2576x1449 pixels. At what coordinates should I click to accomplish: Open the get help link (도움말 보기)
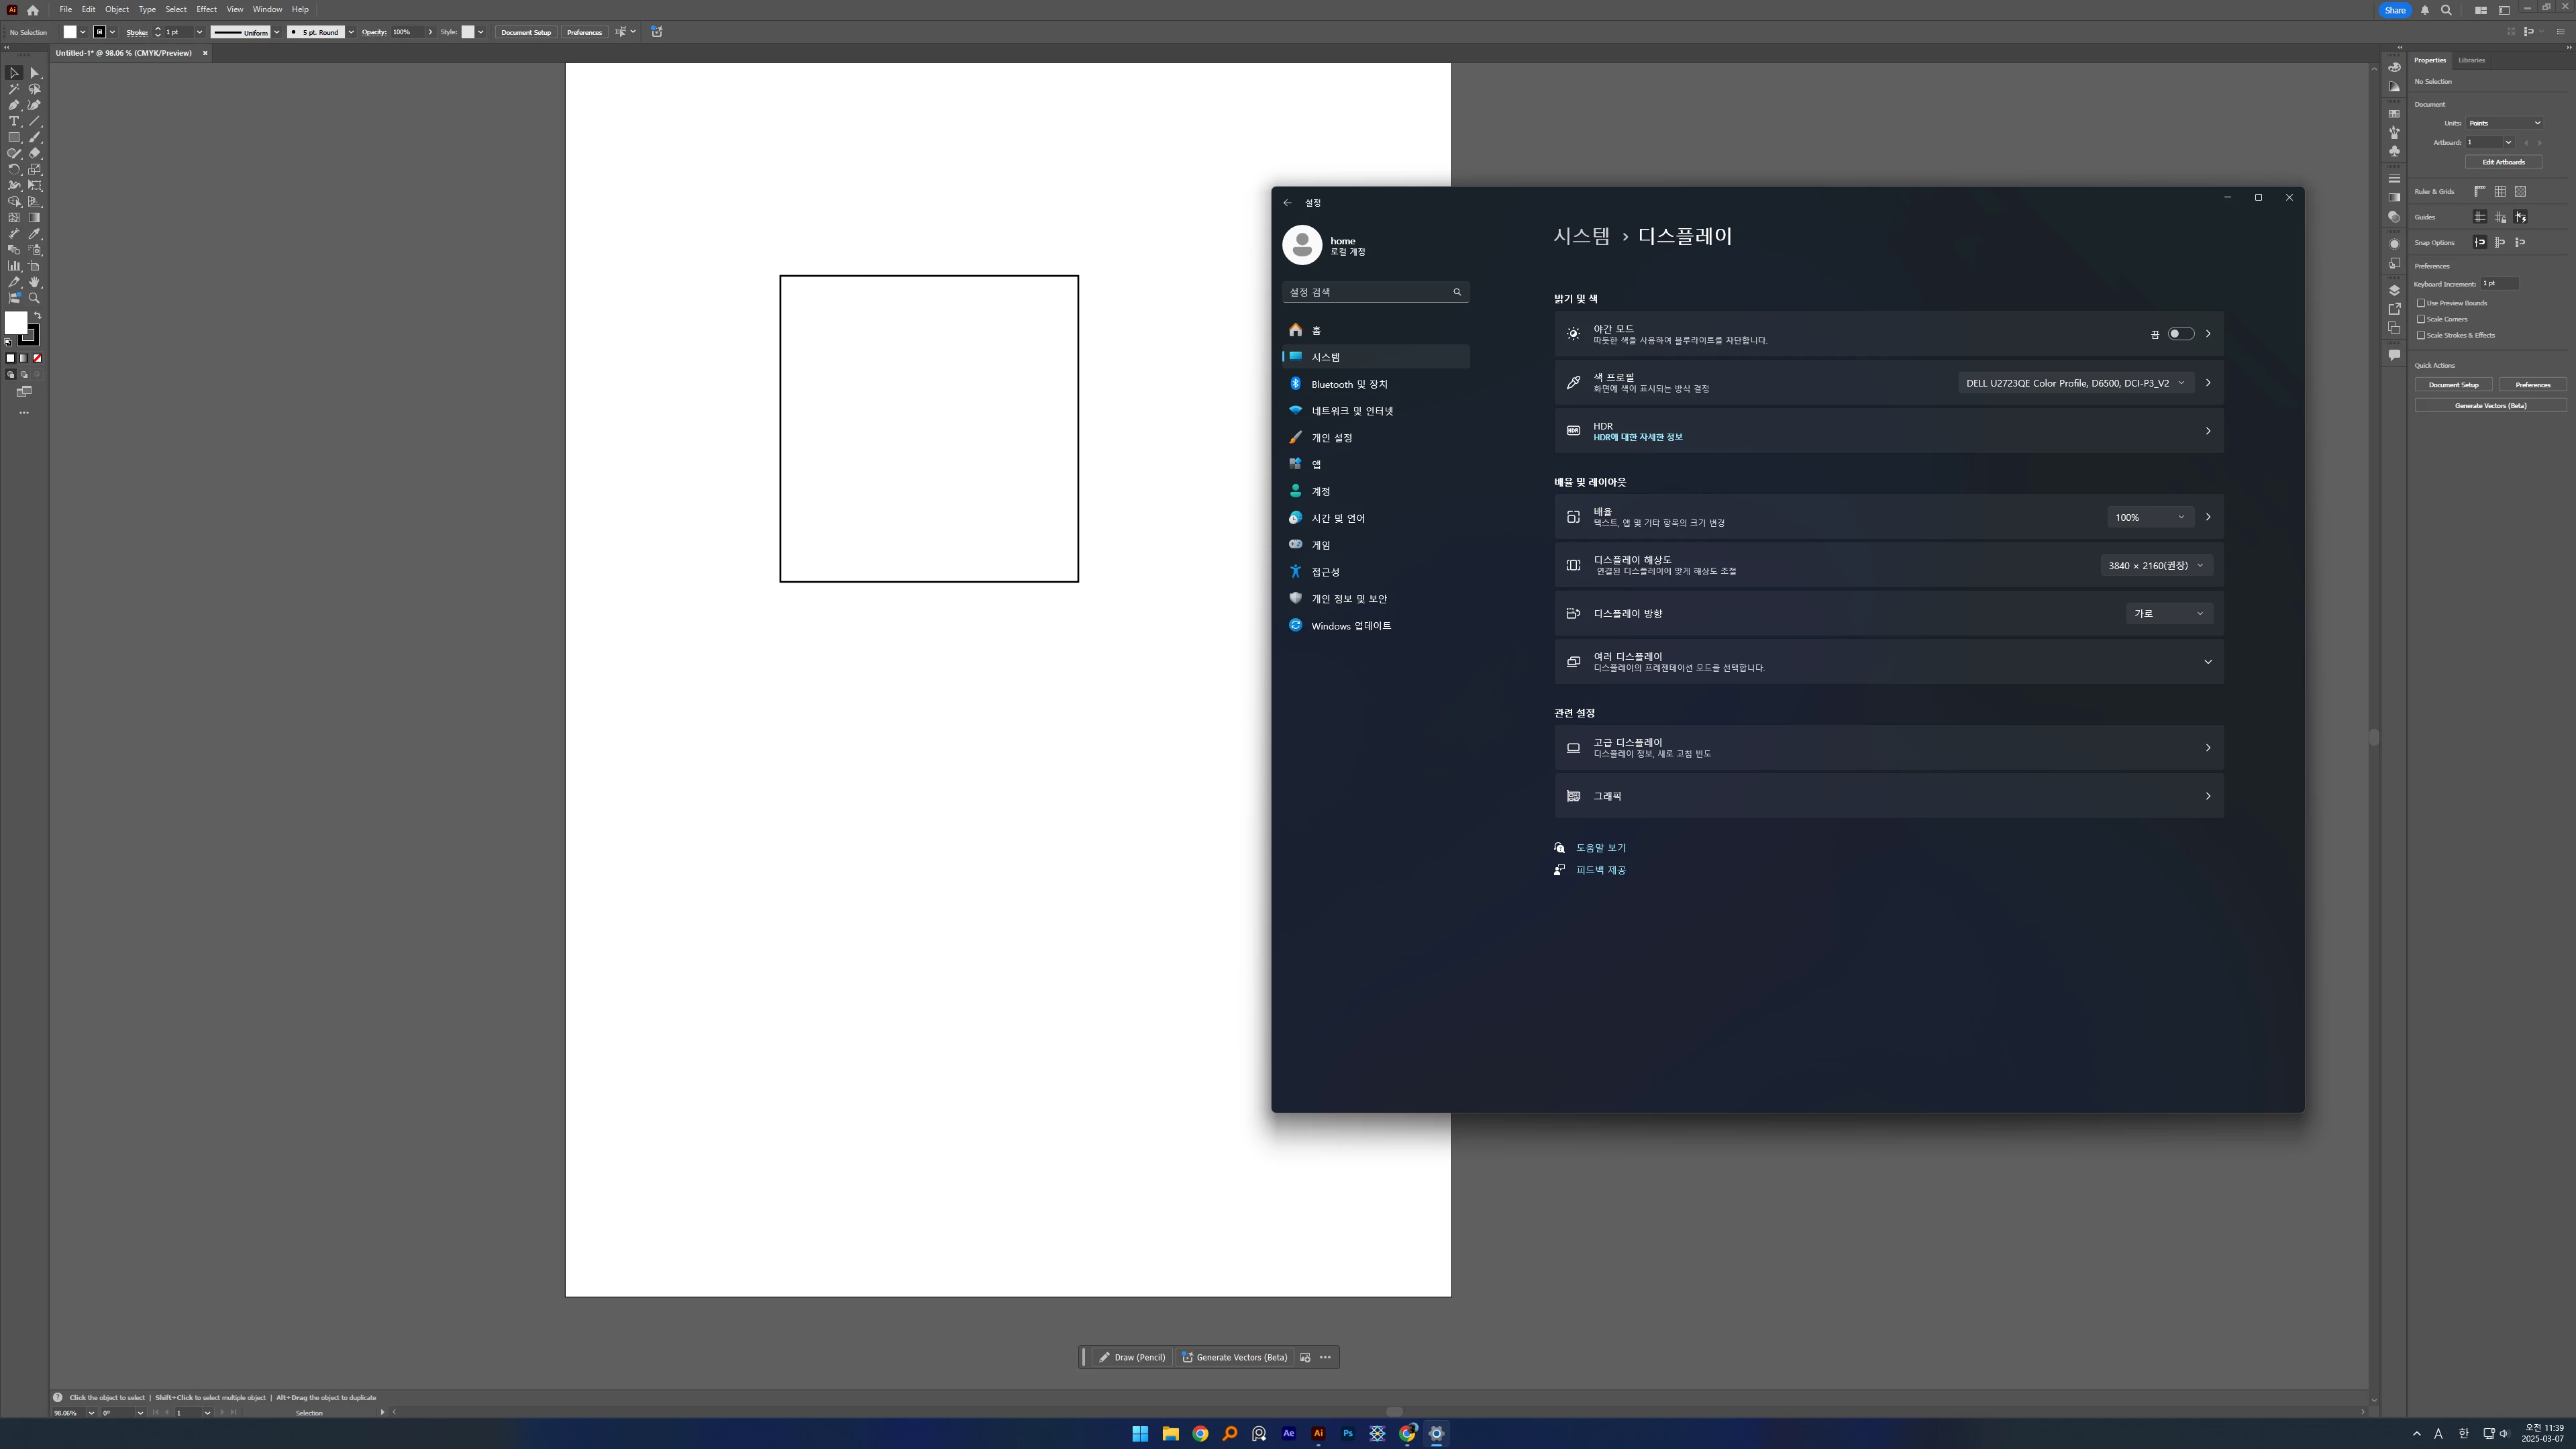pos(1600,848)
